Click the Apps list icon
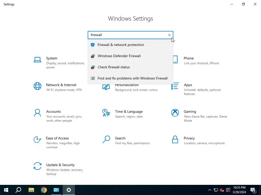Screen dimensions: 261x195 coord(175,86)
